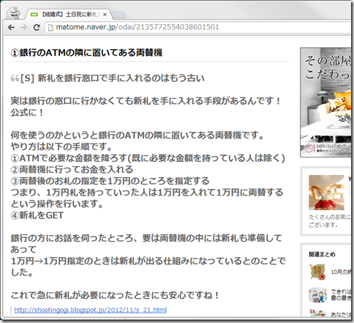Click heading ①銀行のATMの隣に置いてある両替機
Screen dimensions: 354x323
(x=86, y=53)
